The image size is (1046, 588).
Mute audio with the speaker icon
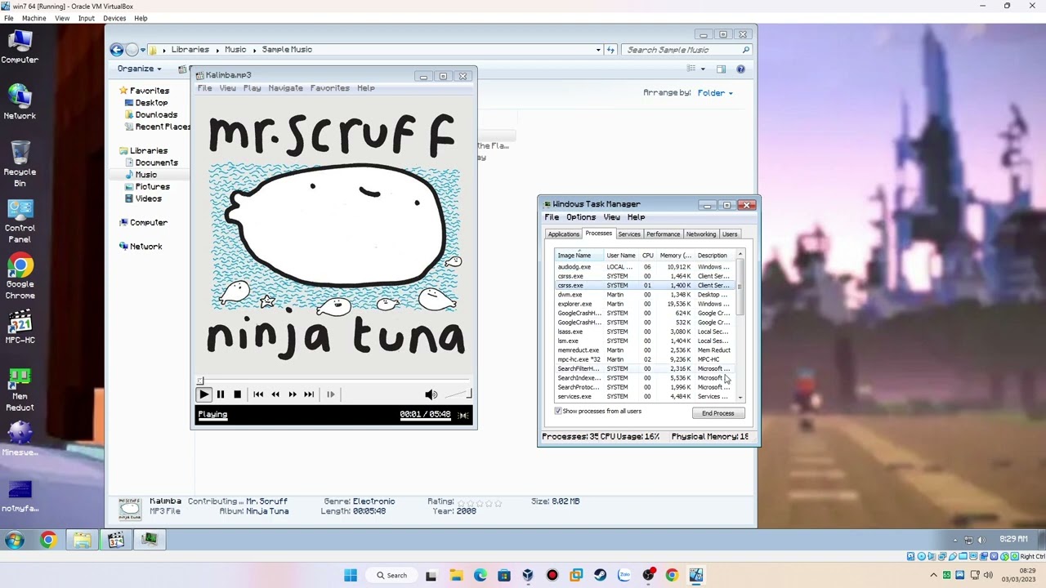point(431,394)
